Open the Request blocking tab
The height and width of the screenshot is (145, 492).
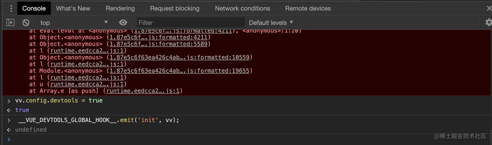point(175,8)
